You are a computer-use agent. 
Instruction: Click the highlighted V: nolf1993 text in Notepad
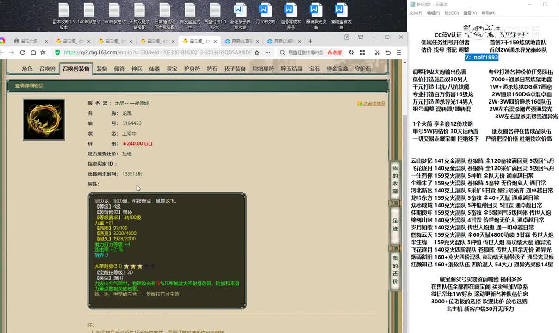coord(481,57)
